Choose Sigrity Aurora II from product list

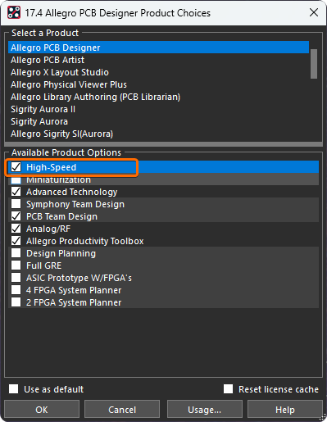pyautogui.click(x=43, y=109)
